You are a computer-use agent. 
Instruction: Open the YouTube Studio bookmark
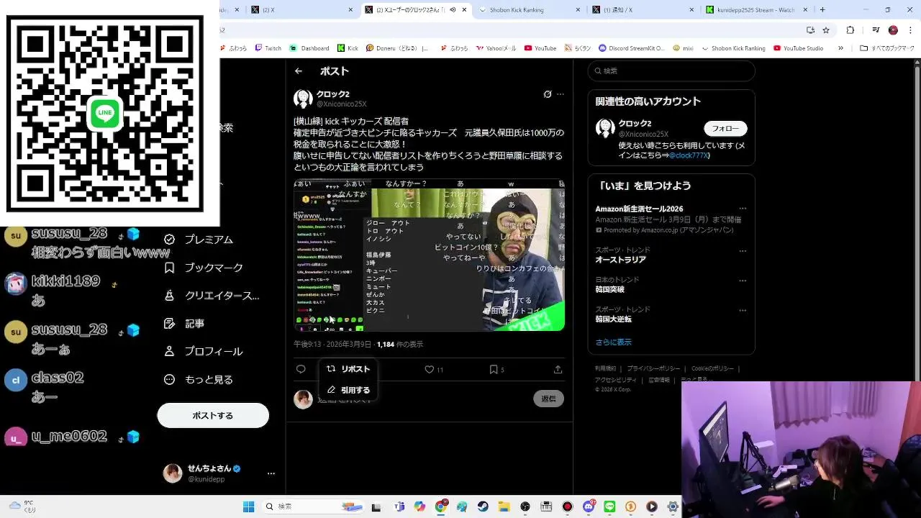pos(798,48)
